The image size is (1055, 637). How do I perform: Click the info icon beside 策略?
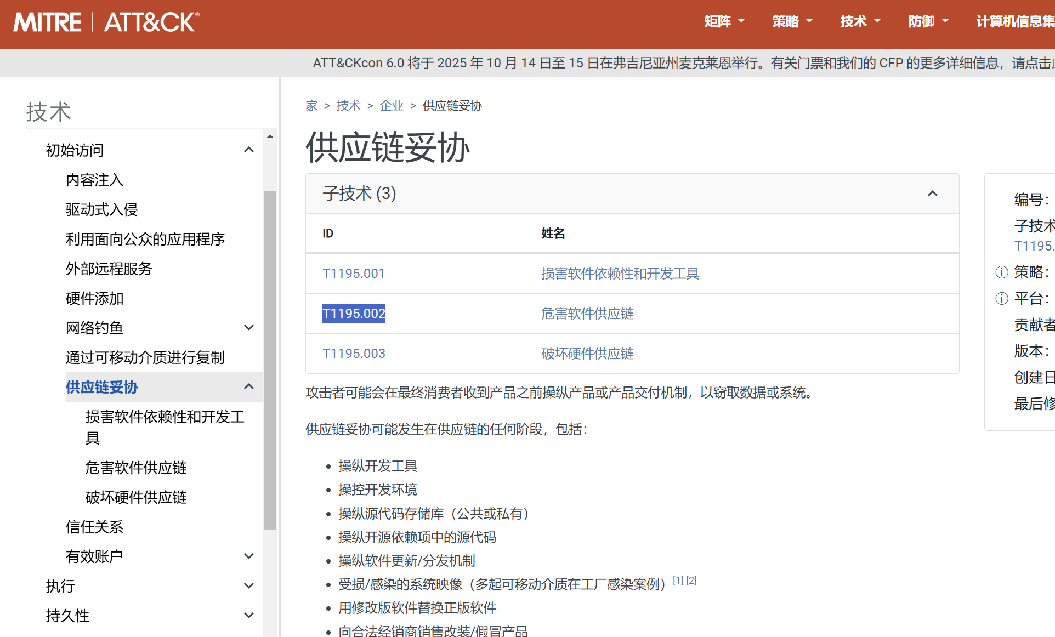pos(1002,272)
